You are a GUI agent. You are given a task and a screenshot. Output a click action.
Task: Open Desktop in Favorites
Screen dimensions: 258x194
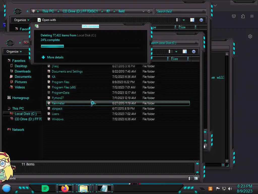pos(21,66)
